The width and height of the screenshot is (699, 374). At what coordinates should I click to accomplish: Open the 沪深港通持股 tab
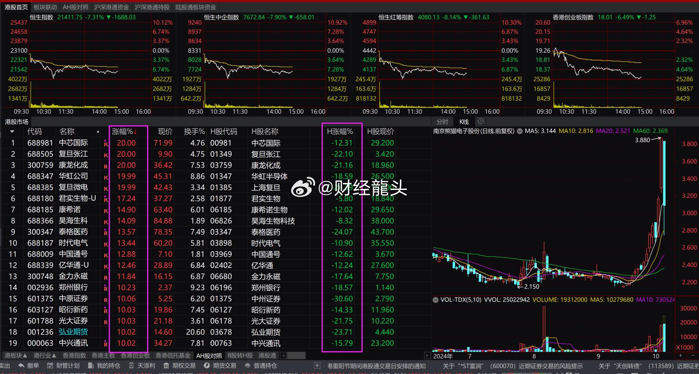152,7
